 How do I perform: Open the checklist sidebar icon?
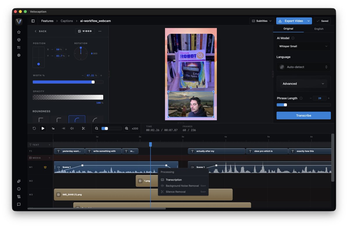point(19,47)
